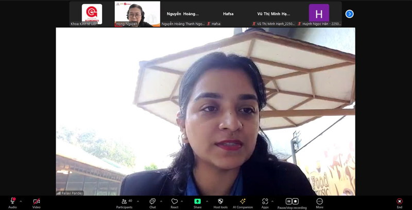The height and width of the screenshot is (210, 412).
Task: Select the Khoa Kinh tế UEF thumbnail
Action: (x=92, y=13)
